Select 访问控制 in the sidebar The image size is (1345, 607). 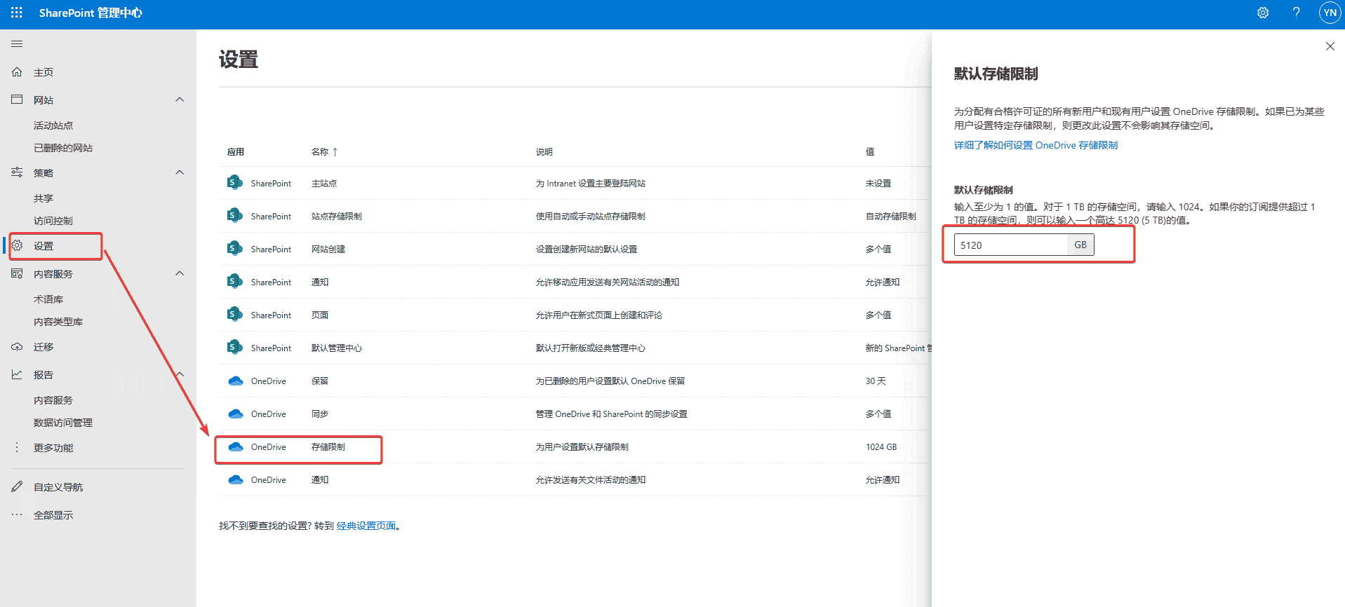[53, 221]
